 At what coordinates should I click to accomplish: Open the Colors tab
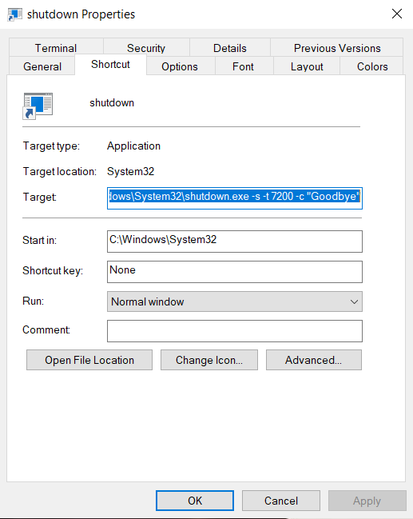(x=372, y=66)
